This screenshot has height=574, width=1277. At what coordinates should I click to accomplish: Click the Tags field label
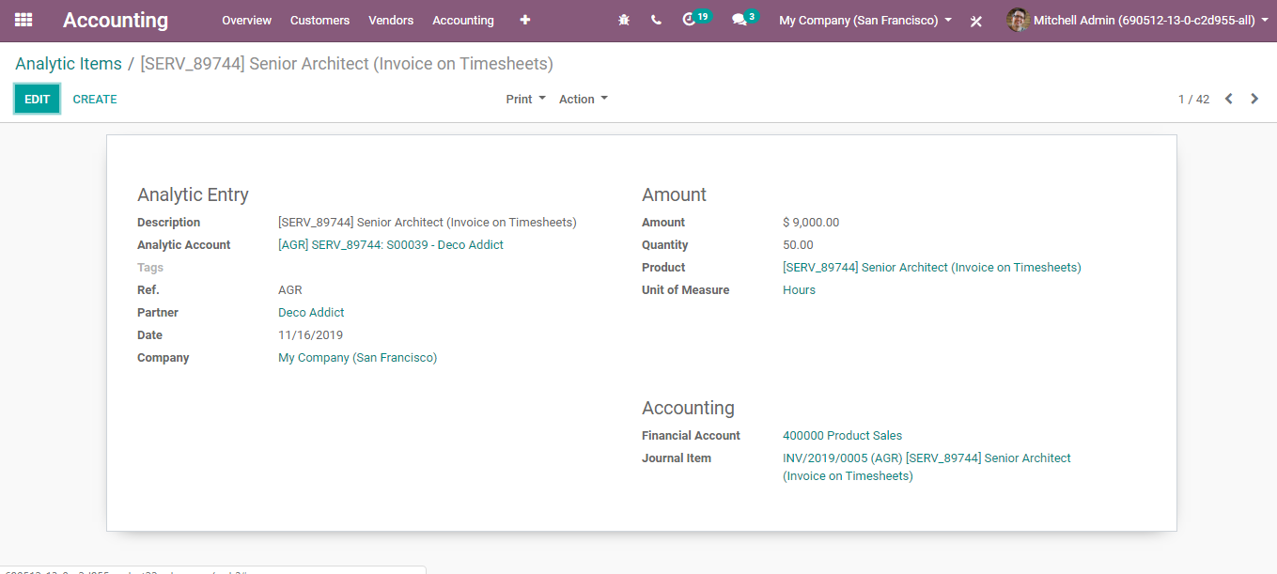click(150, 268)
